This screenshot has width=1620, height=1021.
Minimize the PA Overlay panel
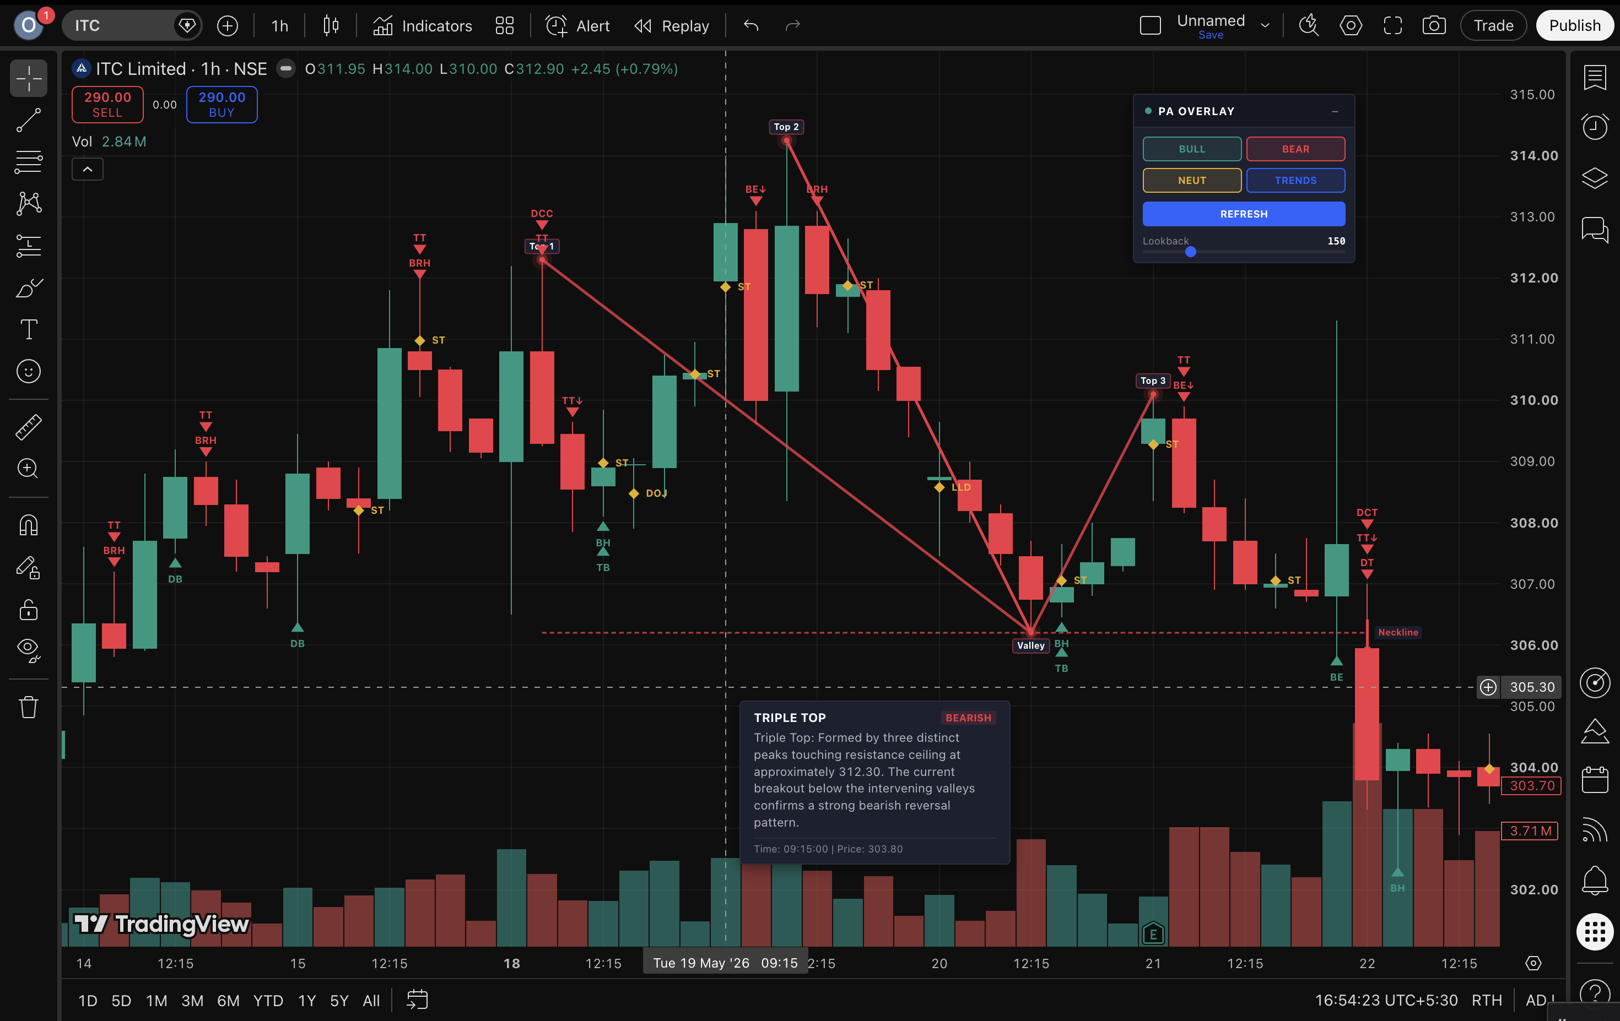point(1335,112)
